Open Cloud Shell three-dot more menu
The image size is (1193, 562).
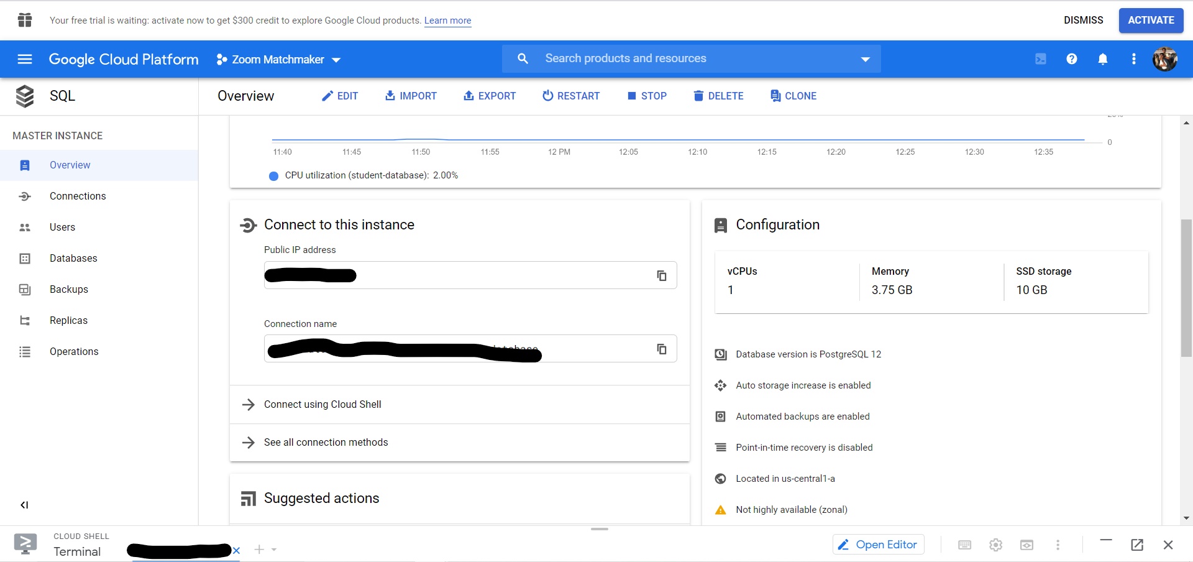click(x=1058, y=545)
